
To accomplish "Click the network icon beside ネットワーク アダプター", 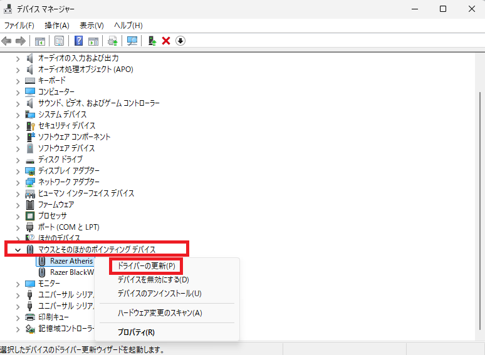I will point(30,182).
